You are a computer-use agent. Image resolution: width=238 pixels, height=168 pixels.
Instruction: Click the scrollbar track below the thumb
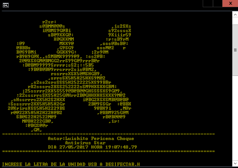tap(235, 118)
